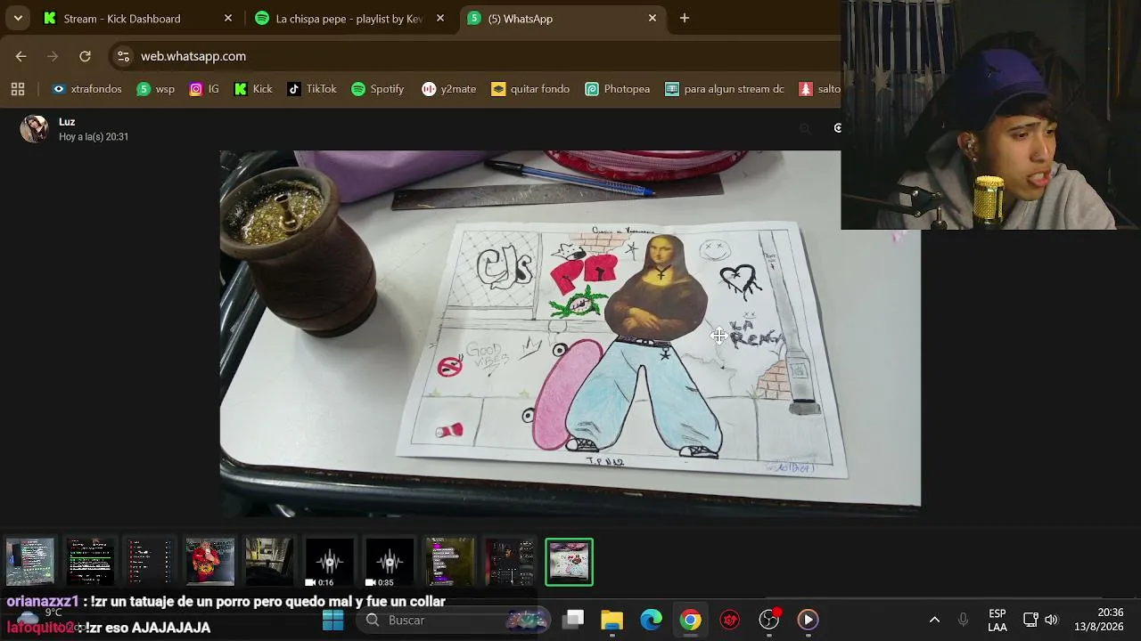Screen dimensions: 1141x641
Task: Open the quitar fondo bookmark
Action: (530, 89)
